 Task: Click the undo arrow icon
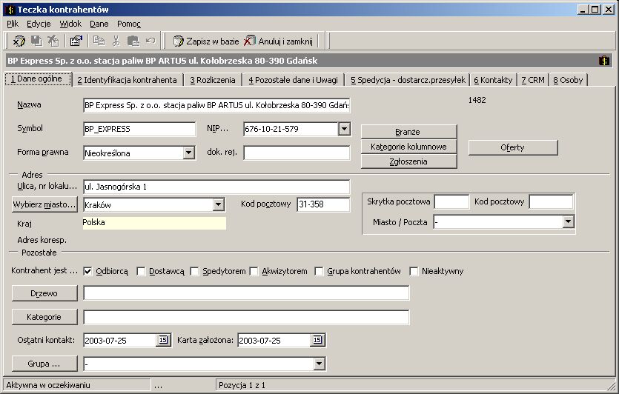[x=150, y=41]
